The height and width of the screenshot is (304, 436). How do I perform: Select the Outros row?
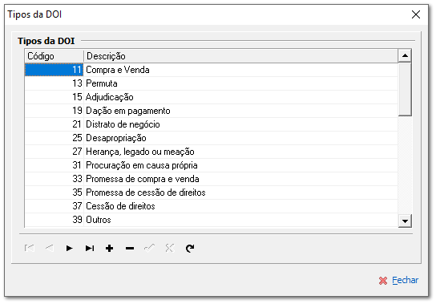pyautogui.click(x=212, y=220)
